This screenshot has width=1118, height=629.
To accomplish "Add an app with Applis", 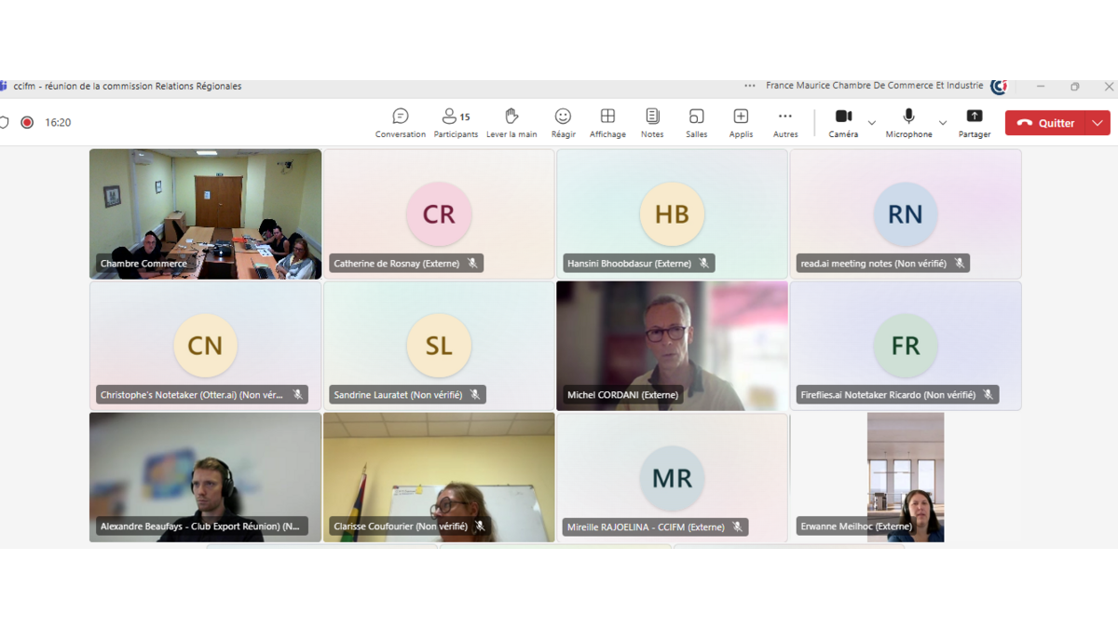I will tap(741, 122).
